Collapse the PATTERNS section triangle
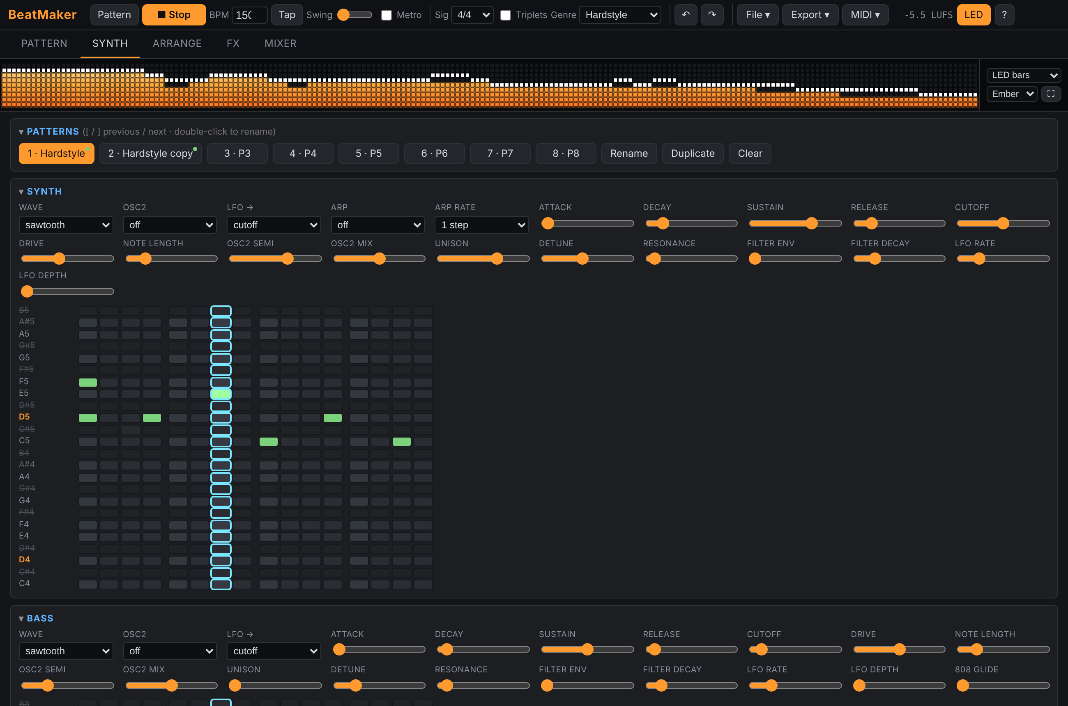Image resolution: width=1068 pixels, height=706 pixels. coord(21,132)
